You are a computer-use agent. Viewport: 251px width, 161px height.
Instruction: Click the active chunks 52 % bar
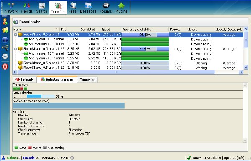point(41,96)
